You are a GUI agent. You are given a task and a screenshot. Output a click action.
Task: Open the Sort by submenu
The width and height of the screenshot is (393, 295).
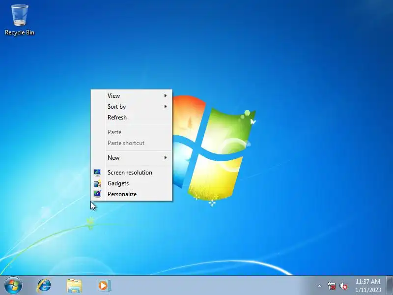point(131,106)
